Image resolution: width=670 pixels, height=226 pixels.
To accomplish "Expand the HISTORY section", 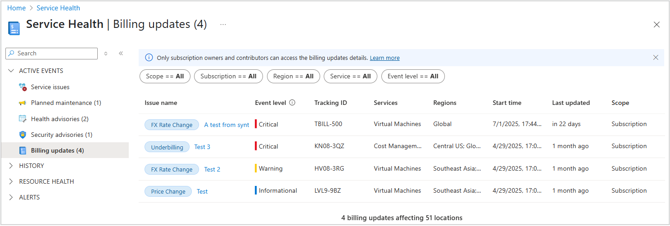I will coord(11,166).
